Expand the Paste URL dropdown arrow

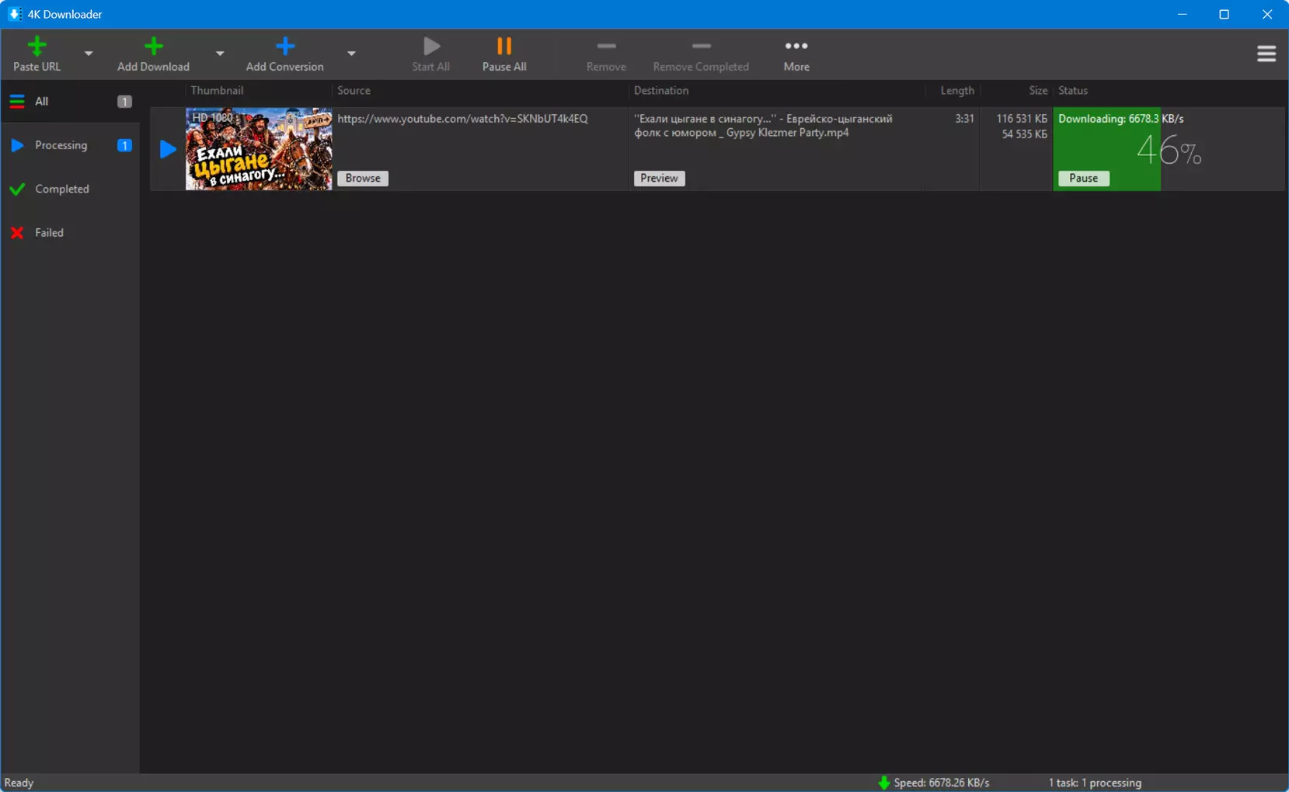89,54
